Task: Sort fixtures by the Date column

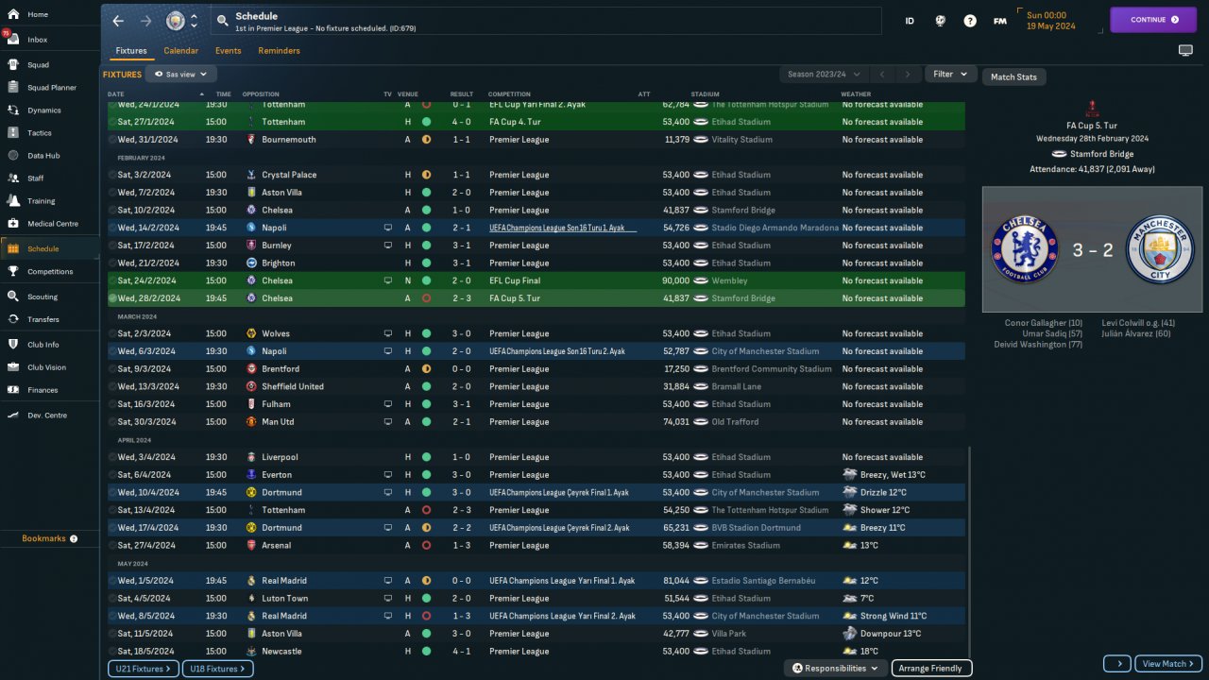Action: tap(116, 94)
